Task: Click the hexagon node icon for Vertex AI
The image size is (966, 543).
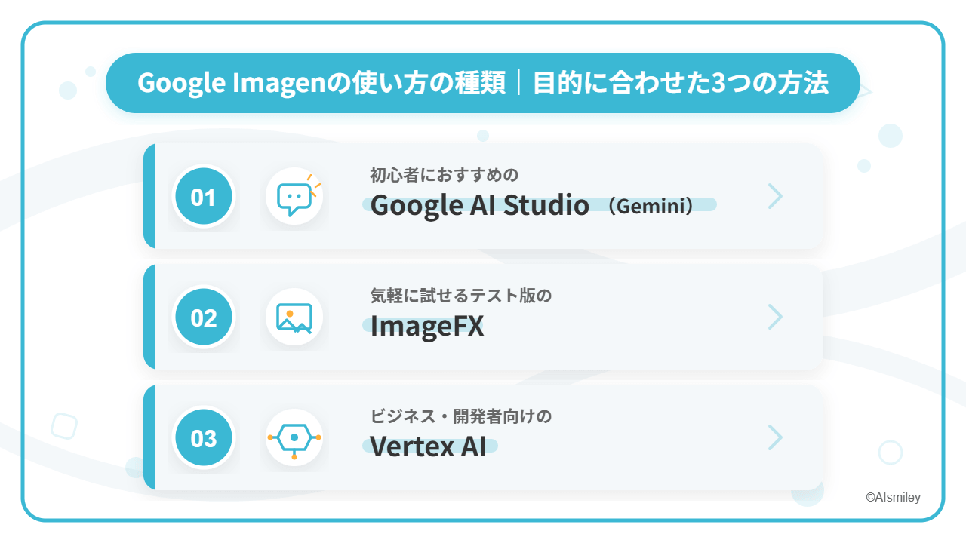Action: (x=294, y=438)
